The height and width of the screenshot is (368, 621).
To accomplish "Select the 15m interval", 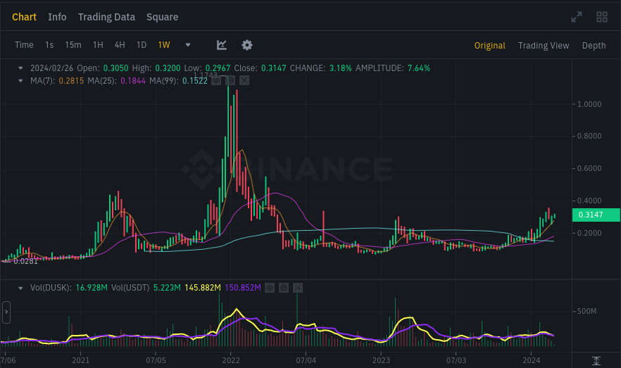I will point(73,45).
